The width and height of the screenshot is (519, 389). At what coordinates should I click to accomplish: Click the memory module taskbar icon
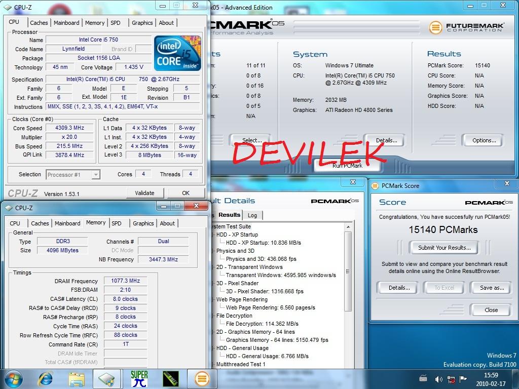[171, 379]
